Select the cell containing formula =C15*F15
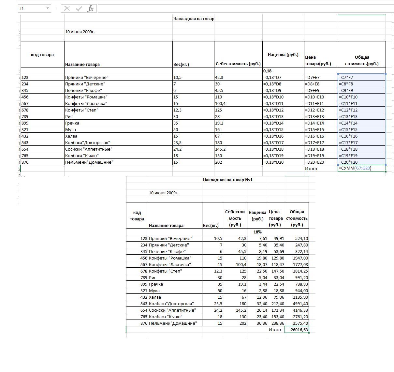Screen dimensions: 394x372 tap(362, 129)
